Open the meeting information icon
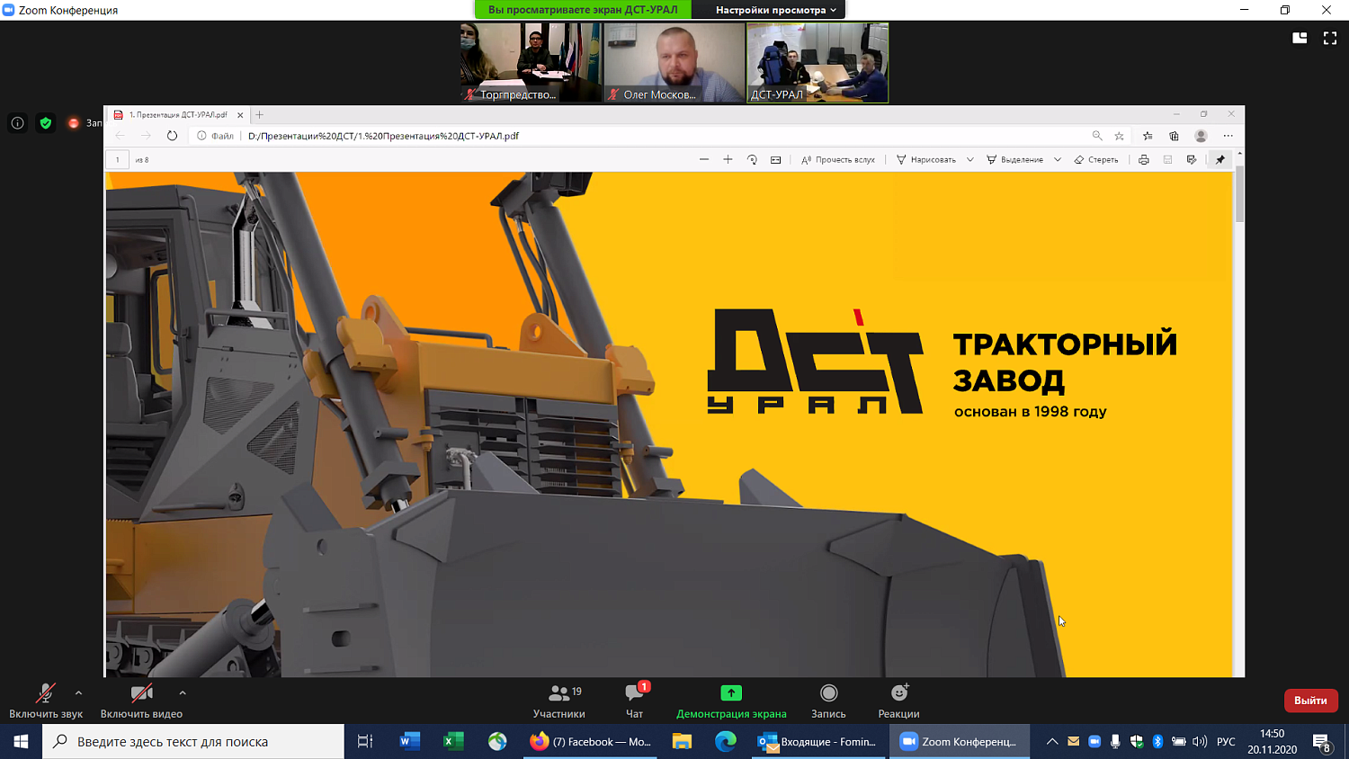The width and height of the screenshot is (1349, 759). [17, 123]
